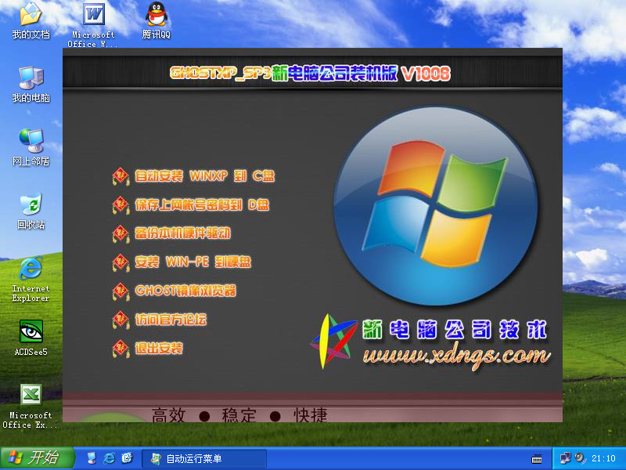The image size is (626, 470).
Task: Select the ACDSee5 desktop icon
Action: click(31, 338)
